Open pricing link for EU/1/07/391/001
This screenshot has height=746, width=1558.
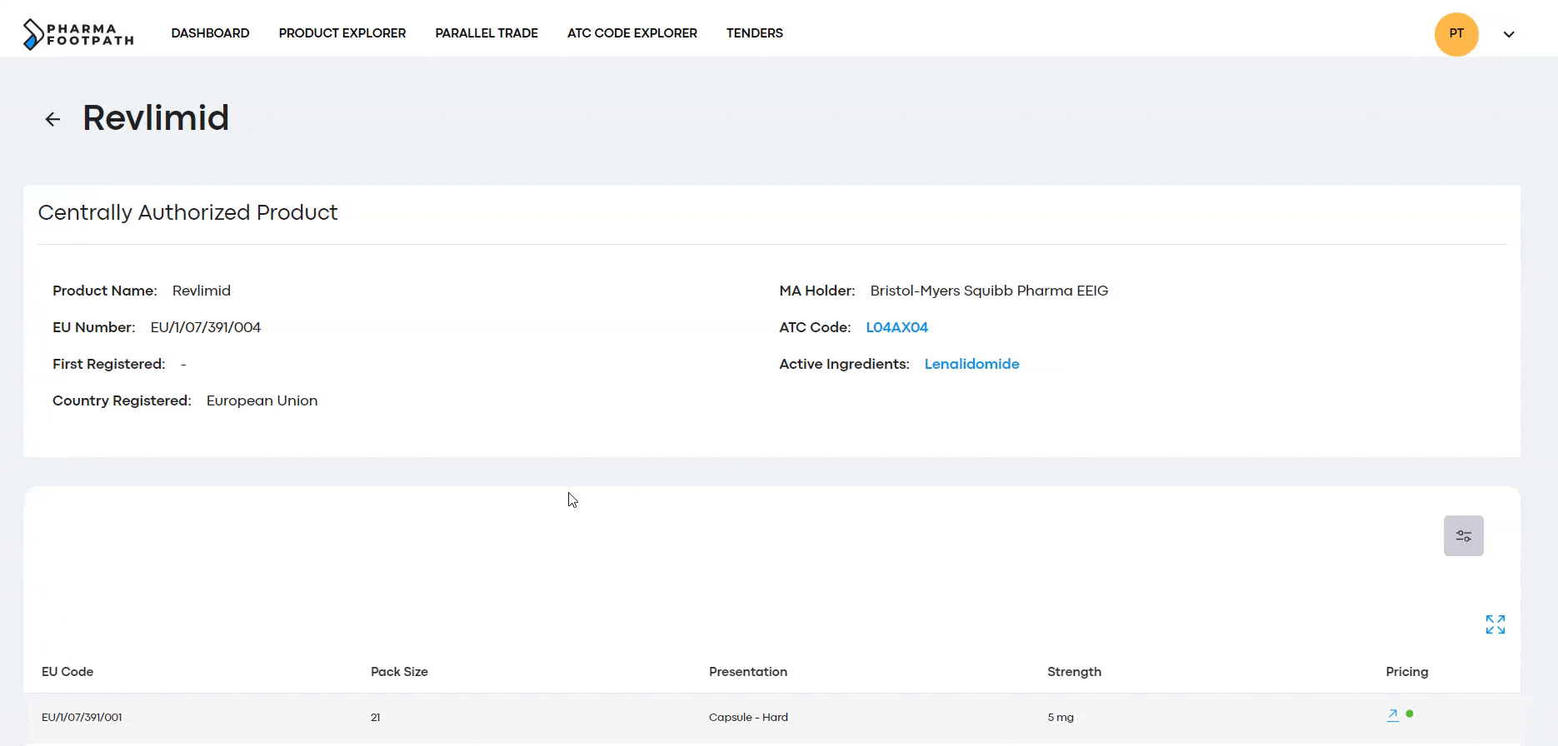[x=1392, y=714]
